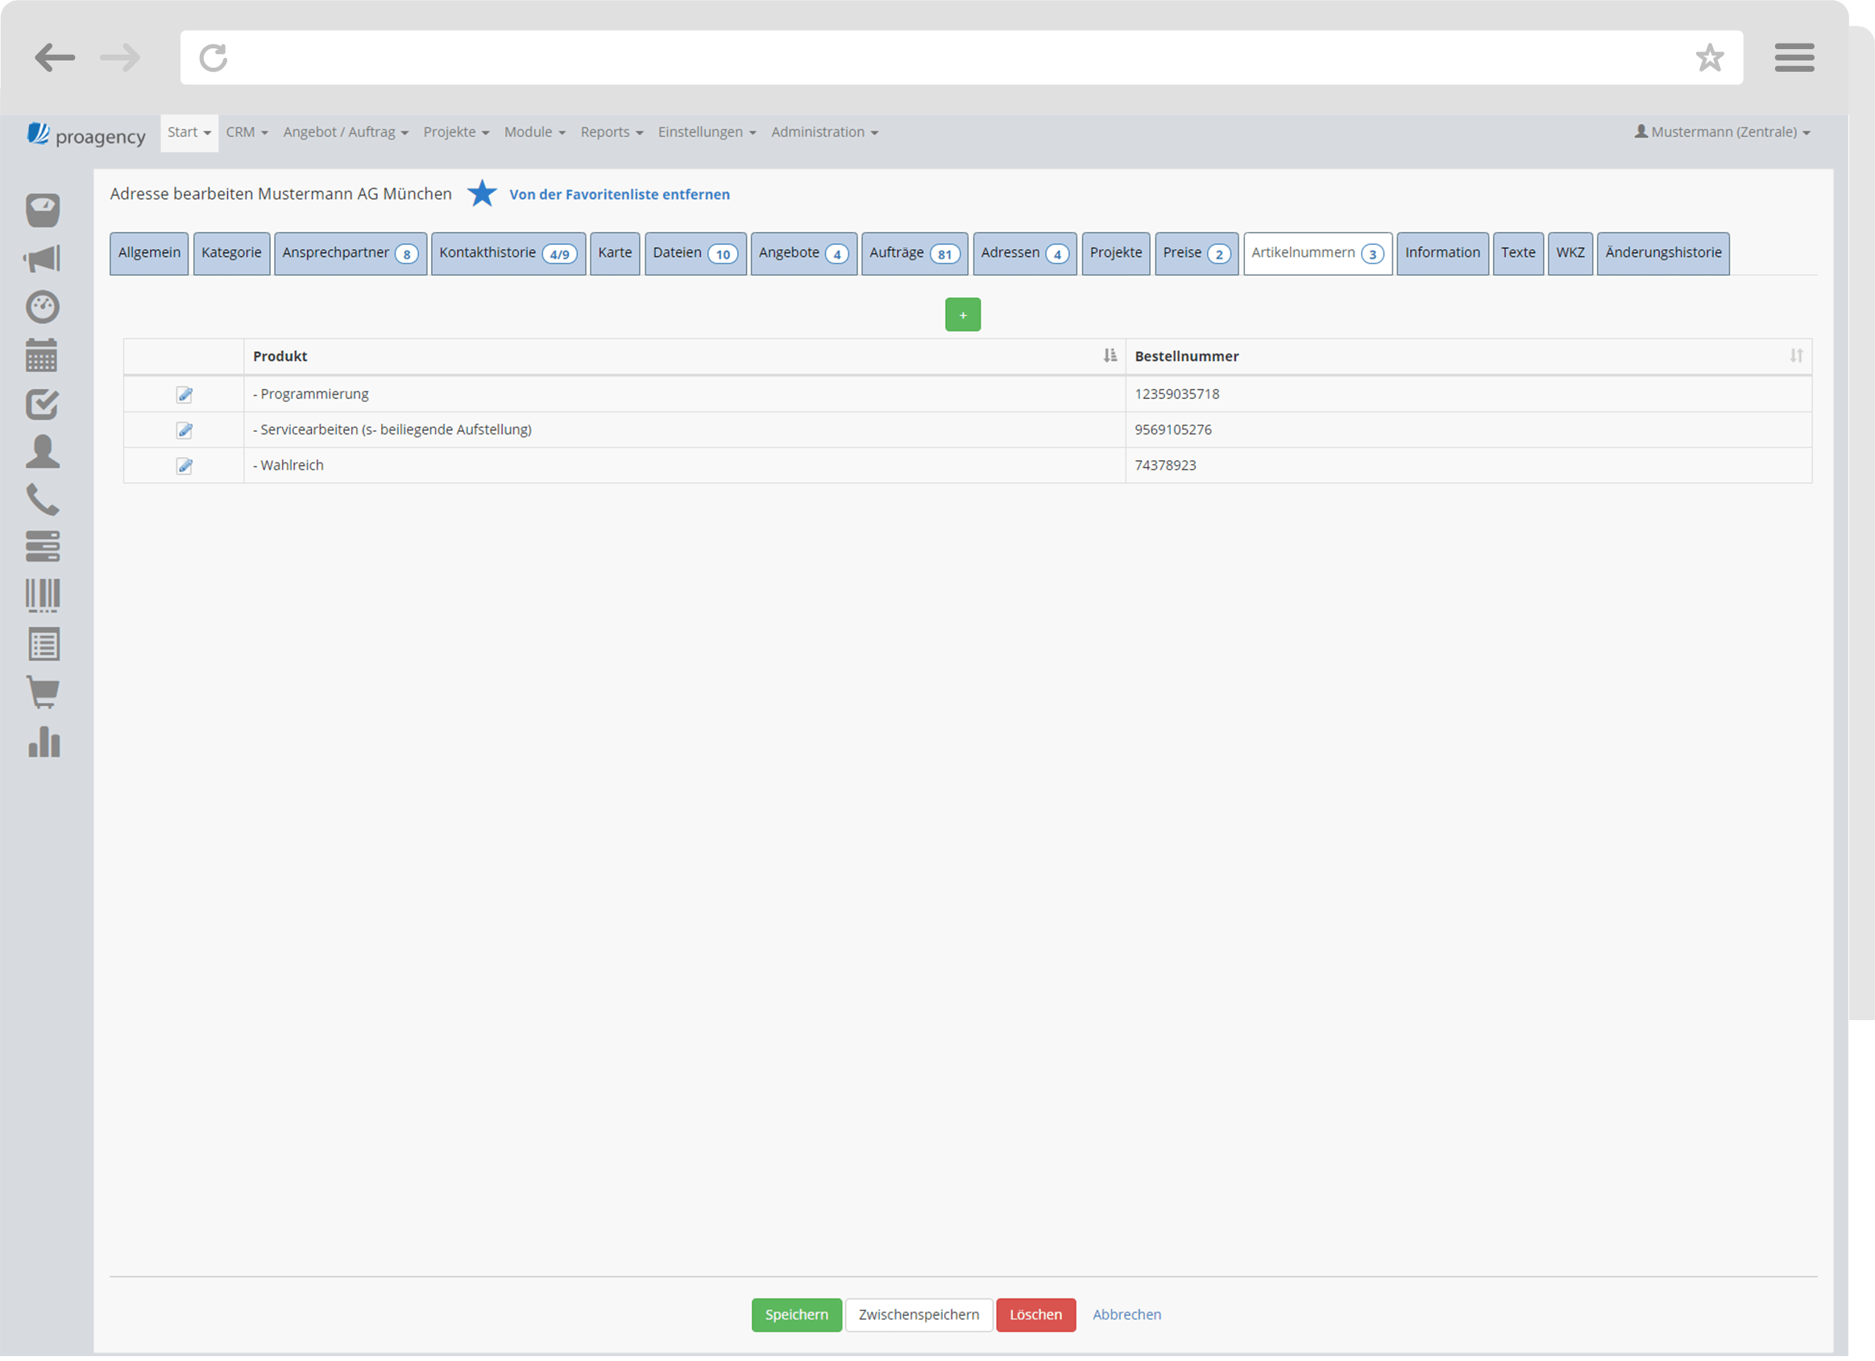Click the checkmark tasks sidebar icon
The height and width of the screenshot is (1361, 1875).
coord(42,405)
